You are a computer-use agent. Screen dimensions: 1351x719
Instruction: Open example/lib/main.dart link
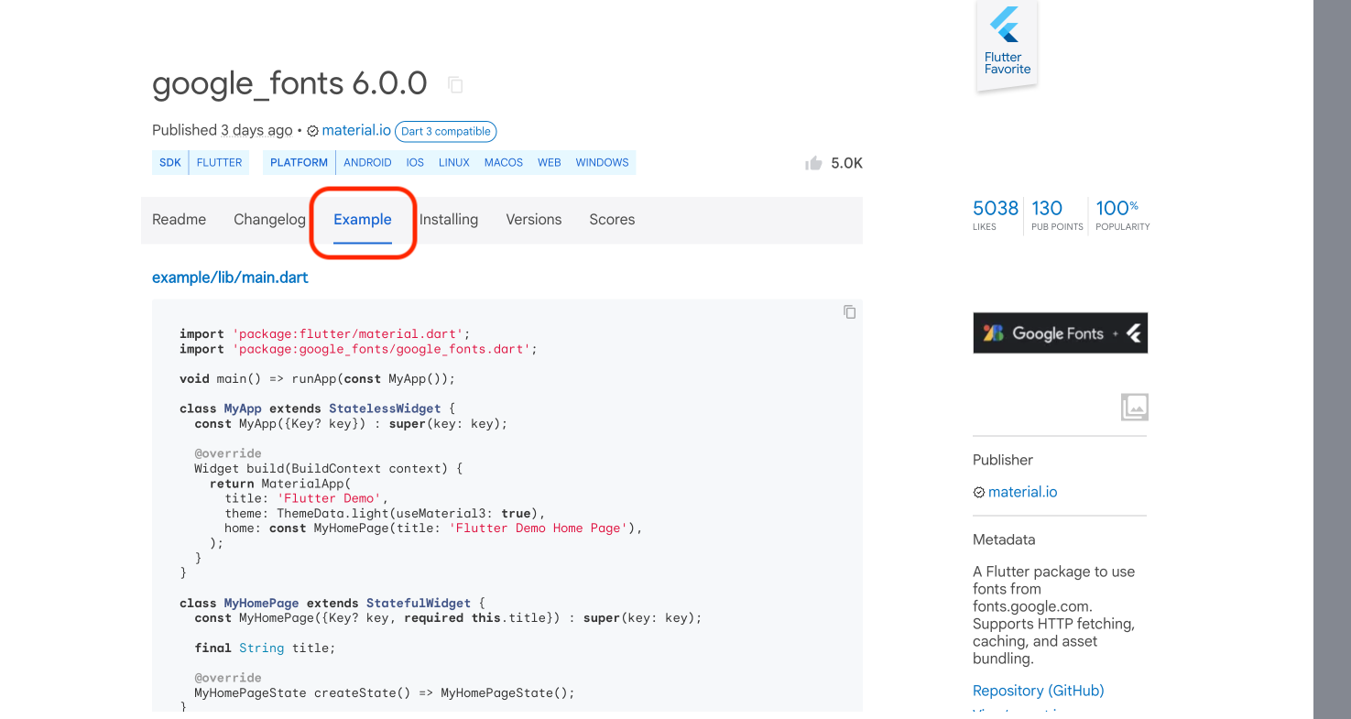(x=230, y=277)
